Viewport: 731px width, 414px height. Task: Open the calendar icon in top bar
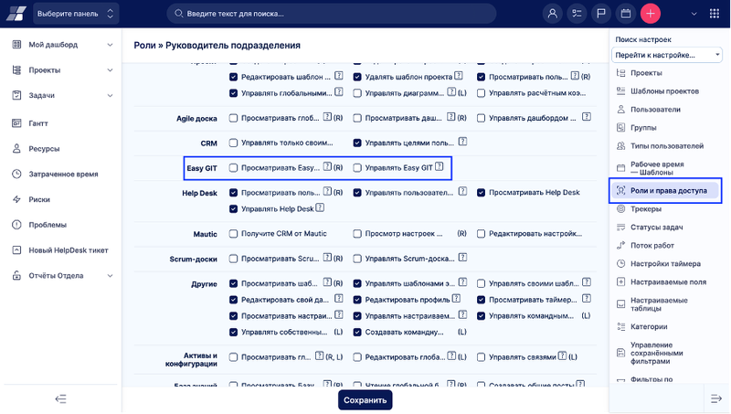coord(626,14)
